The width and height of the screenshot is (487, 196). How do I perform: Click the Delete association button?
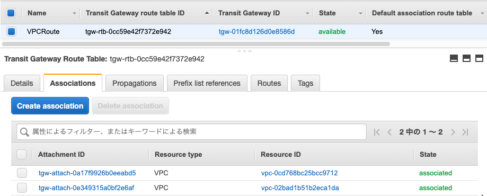click(x=130, y=106)
